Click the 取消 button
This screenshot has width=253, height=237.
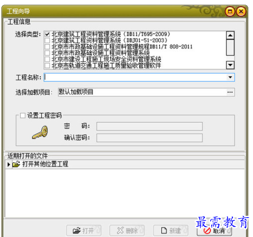tap(214, 231)
